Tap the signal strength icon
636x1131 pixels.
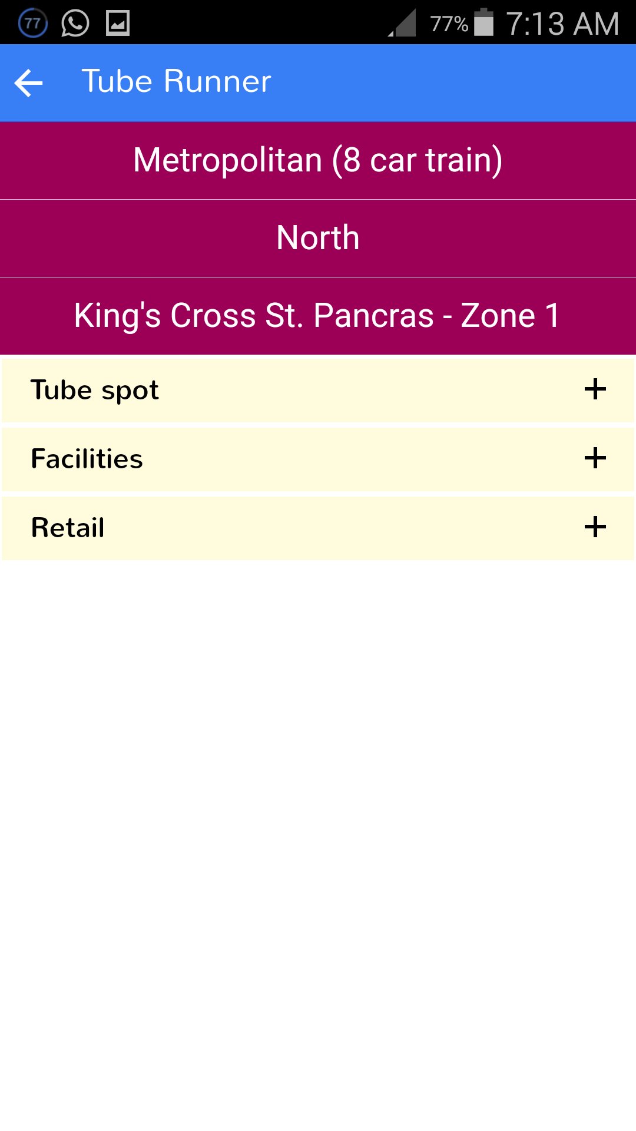pos(403,24)
